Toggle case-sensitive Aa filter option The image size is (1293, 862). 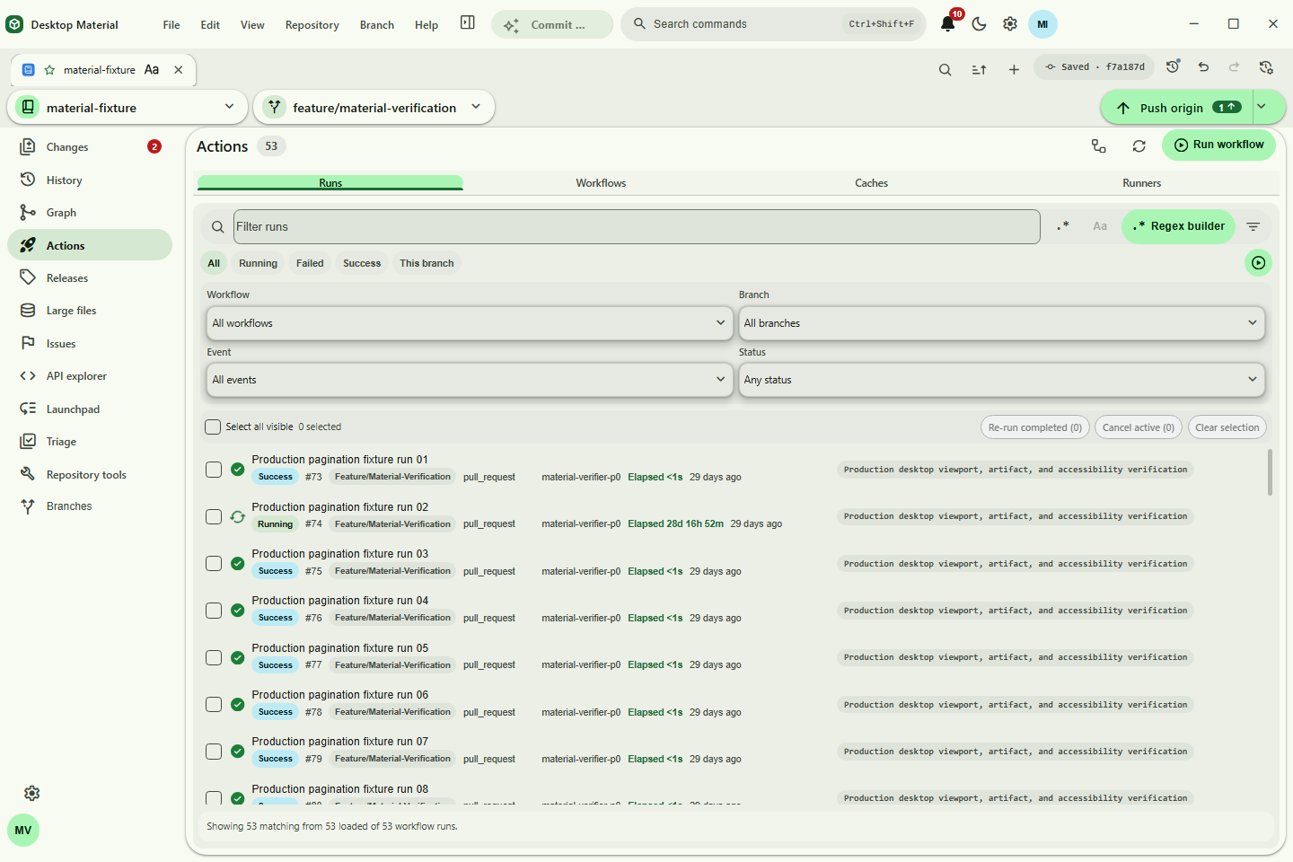1100,226
